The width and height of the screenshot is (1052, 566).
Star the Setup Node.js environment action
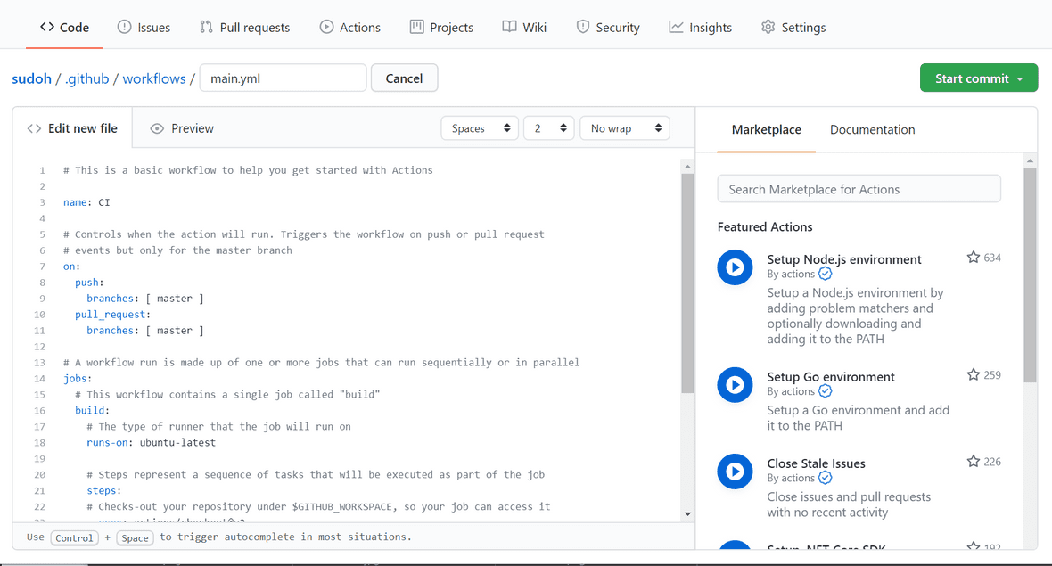point(974,257)
